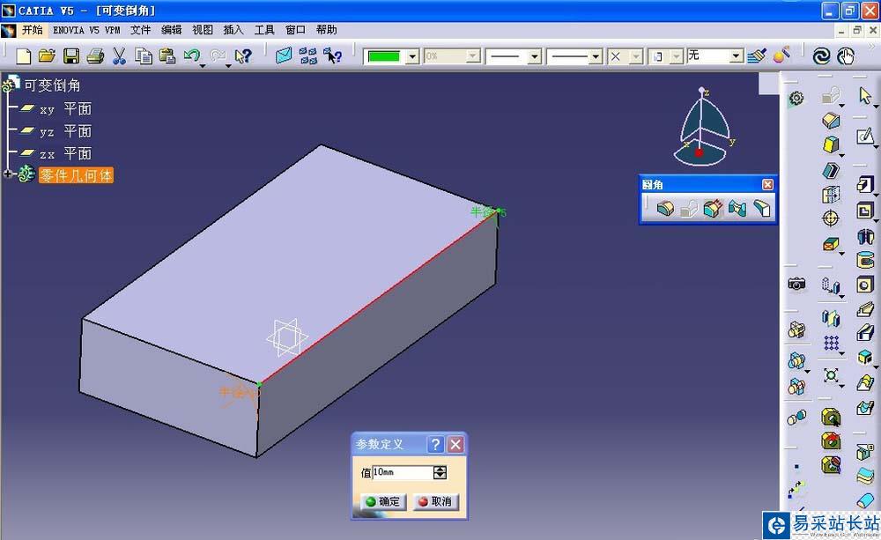
Task: Select the Variable Radius Fillet icon in 圆角 toolbar
Action: [x=713, y=209]
